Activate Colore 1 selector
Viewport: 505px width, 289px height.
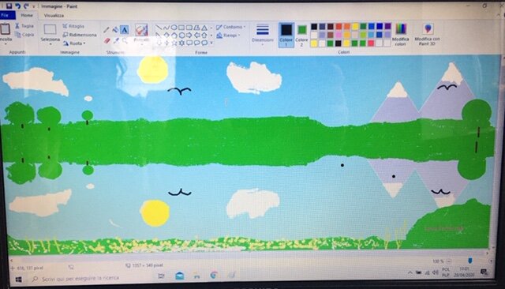[x=286, y=35]
